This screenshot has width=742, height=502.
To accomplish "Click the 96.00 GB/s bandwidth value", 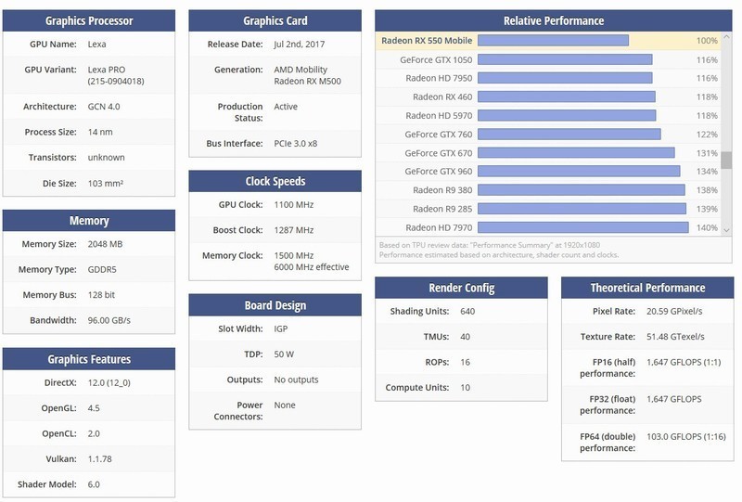I will tap(109, 320).
